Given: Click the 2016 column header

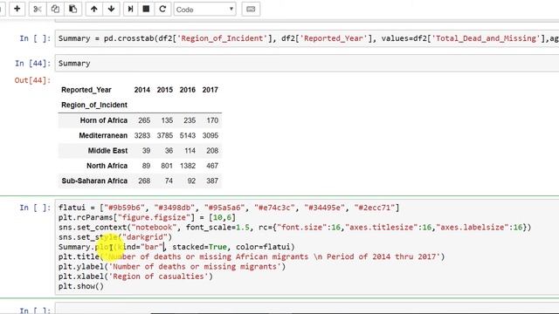Looking at the screenshot, I should point(188,90).
